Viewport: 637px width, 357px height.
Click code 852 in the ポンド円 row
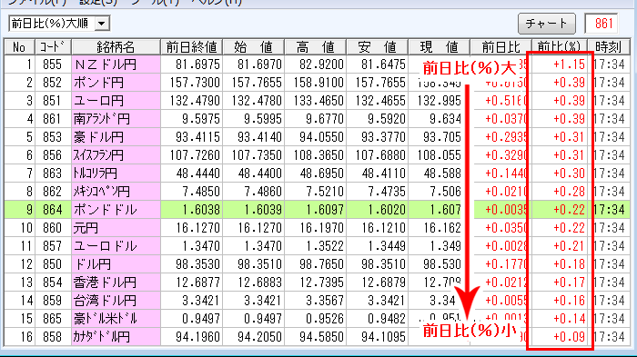[x=53, y=83]
